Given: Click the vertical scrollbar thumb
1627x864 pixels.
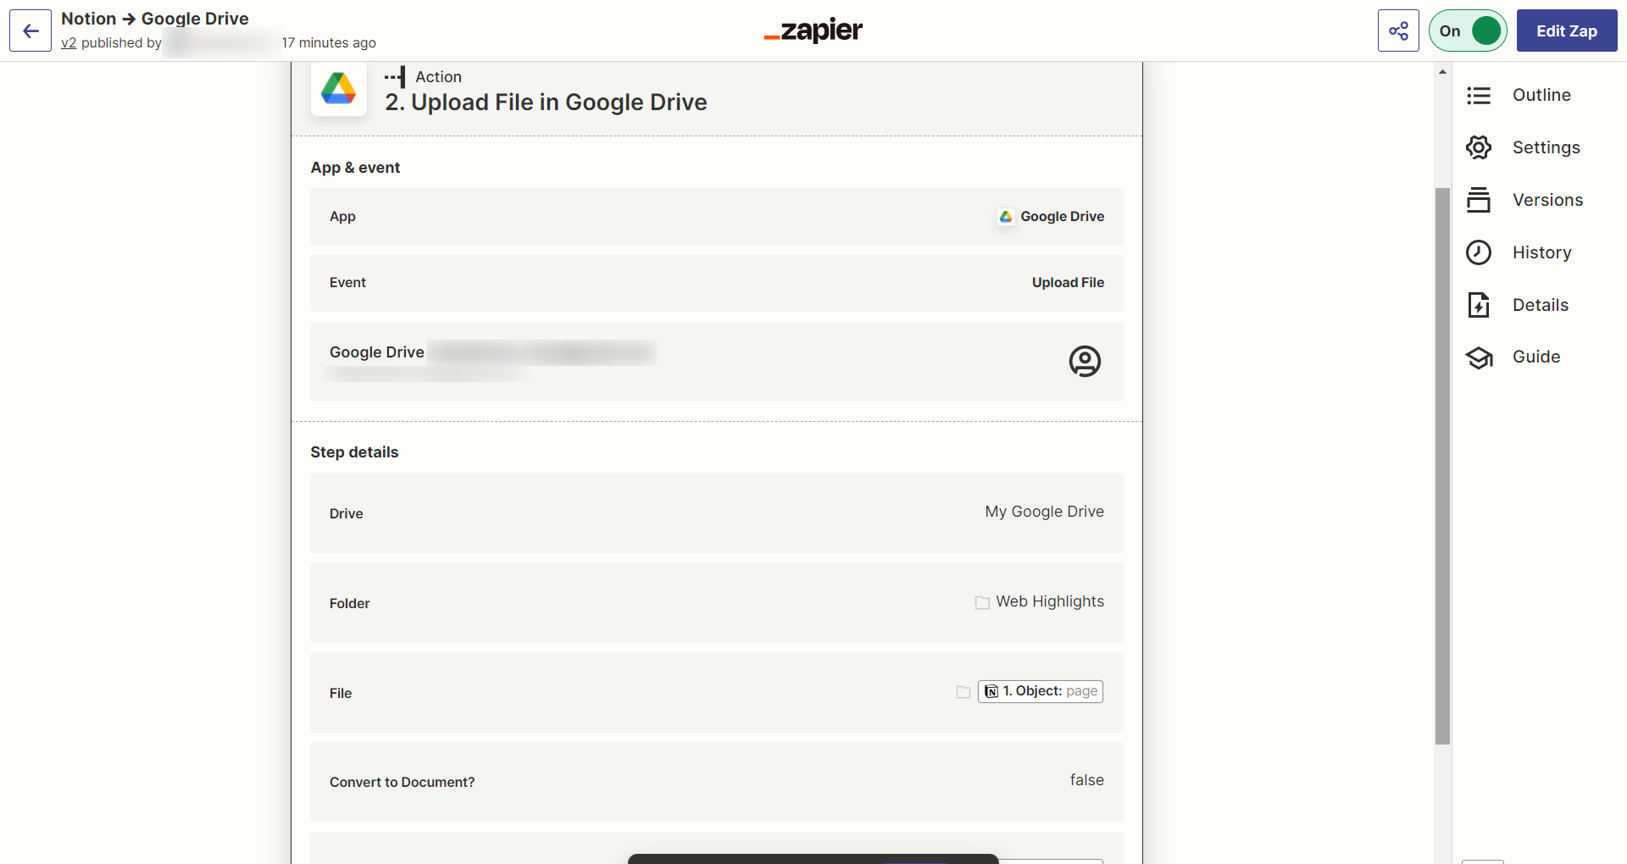Looking at the screenshot, I should click(1442, 466).
